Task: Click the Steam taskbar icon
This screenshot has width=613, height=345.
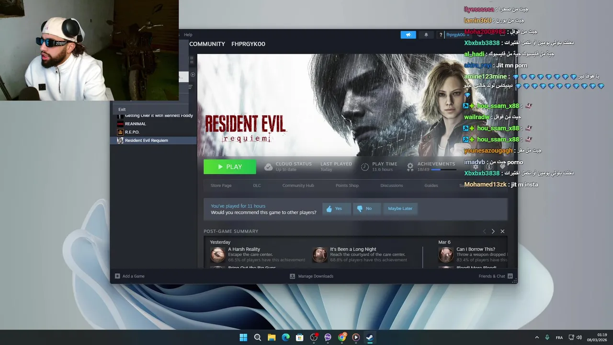Action: (x=370, y=337)
